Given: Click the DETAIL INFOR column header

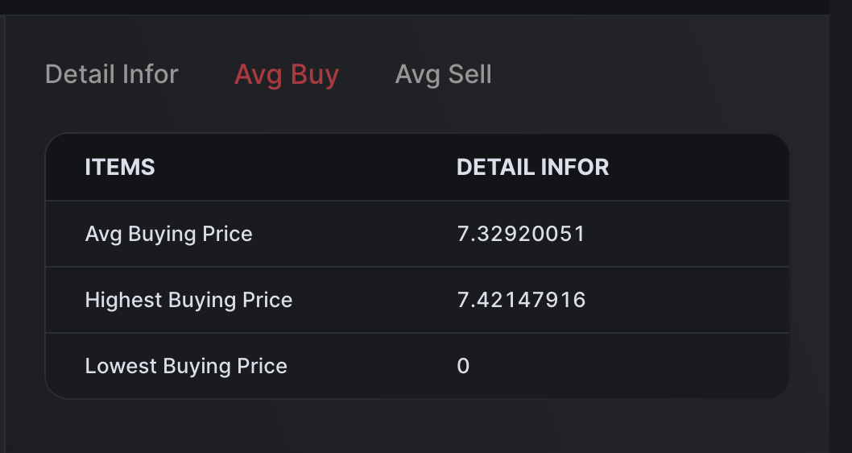Looking at the screenshot, I should click(x=532, y=167).
